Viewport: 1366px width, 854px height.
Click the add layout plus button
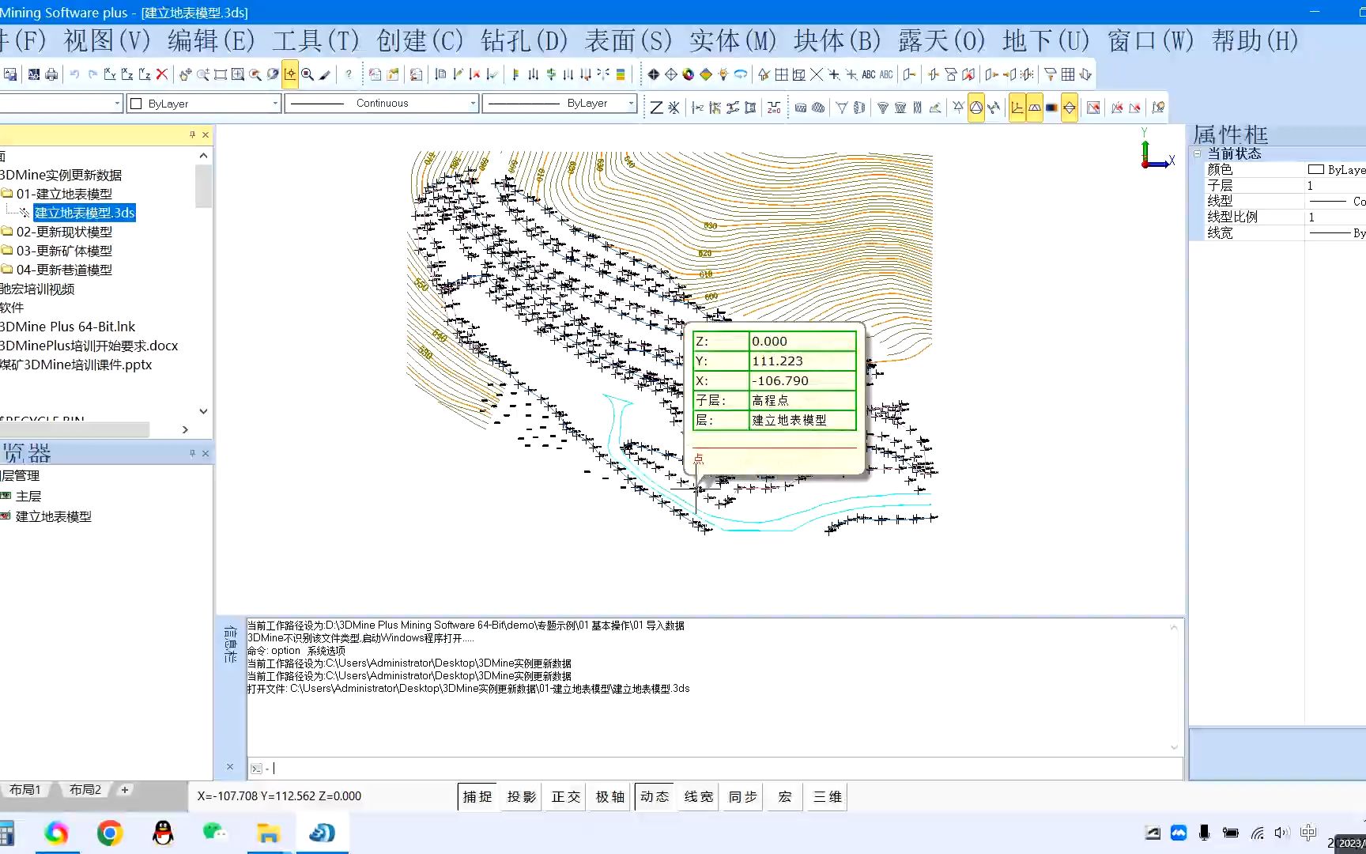pos(125,790)
